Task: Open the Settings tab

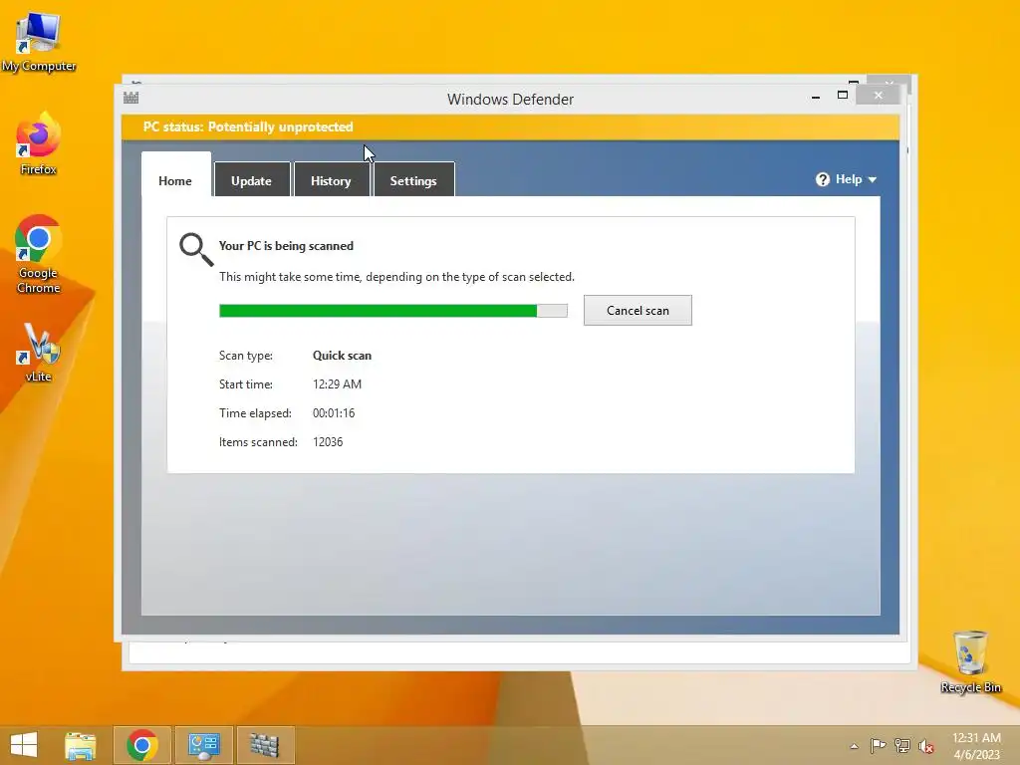Action: coord(413,179)
